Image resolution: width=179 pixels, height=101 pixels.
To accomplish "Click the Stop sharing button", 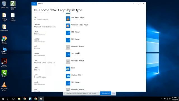I will click(x=106, y=93).
